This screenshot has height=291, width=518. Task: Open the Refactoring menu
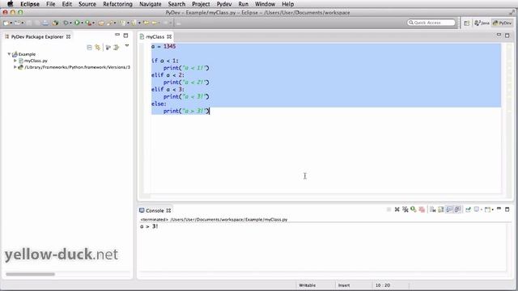point(117,4)
